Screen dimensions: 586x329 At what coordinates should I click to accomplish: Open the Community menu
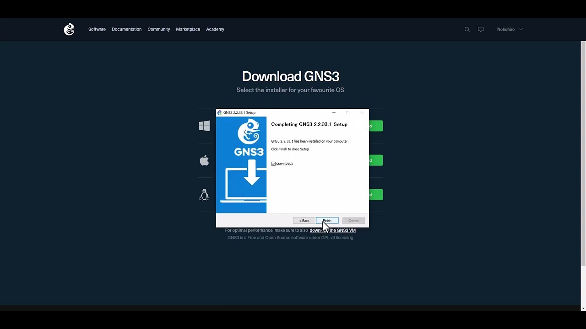click(x=159, y=29)
